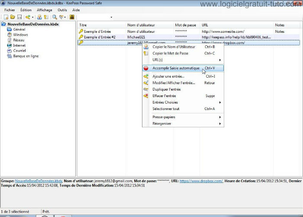Click the '1 de 3 sélectionné' status text
This screenshot has width=303, height=217.
[x=15, y=212]
